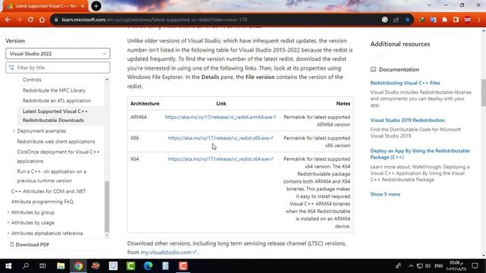Click the address bar URL
Viewport: 486px width, 273px height.
click(154, 20)
